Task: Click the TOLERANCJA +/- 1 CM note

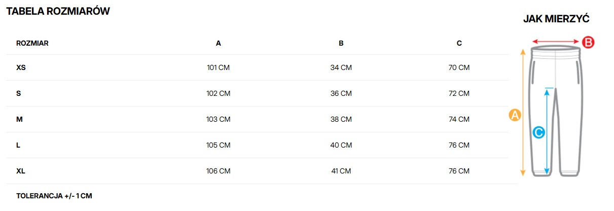Action: click(54, 195)
